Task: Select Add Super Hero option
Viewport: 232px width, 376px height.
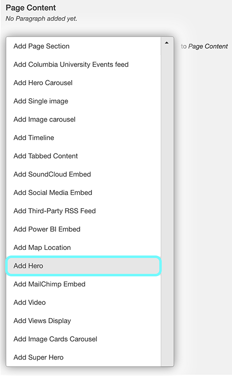Action: 84,357
